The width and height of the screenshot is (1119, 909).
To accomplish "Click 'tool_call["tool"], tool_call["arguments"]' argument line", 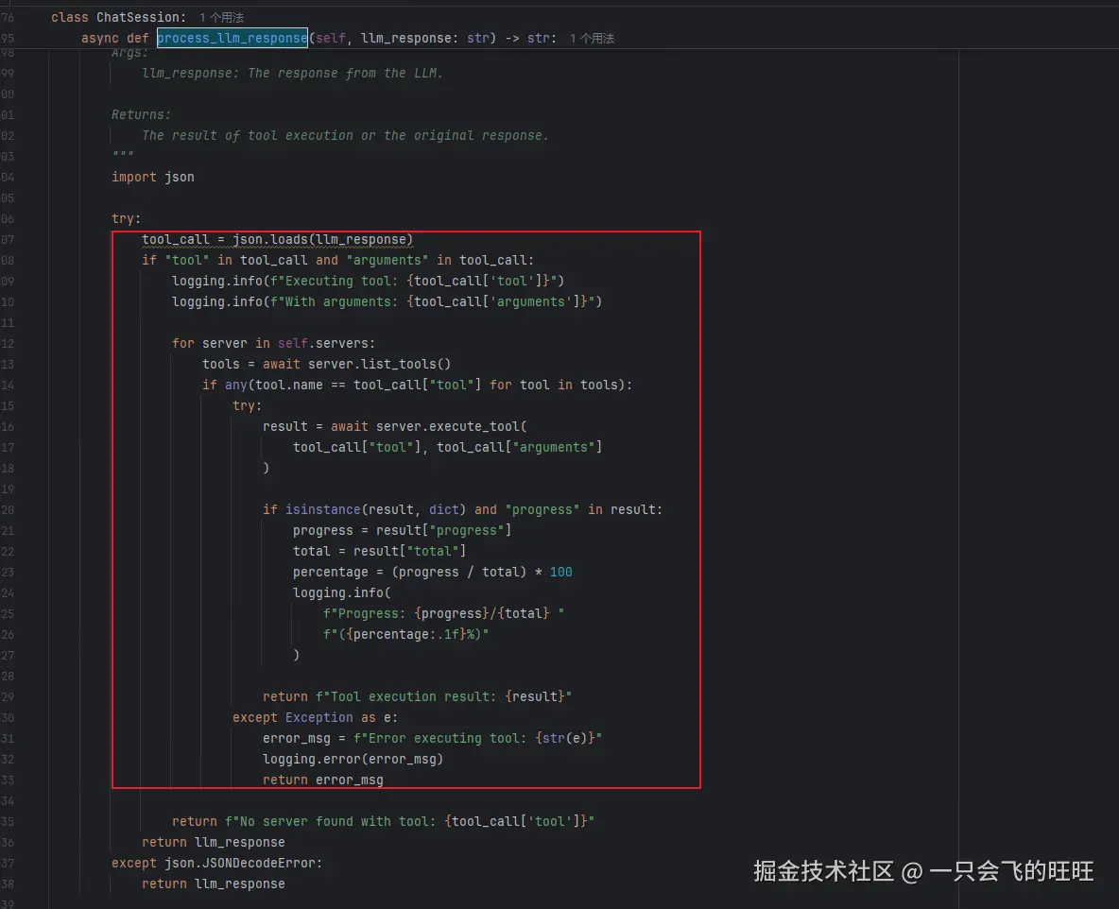I will [x=447, y=447].
